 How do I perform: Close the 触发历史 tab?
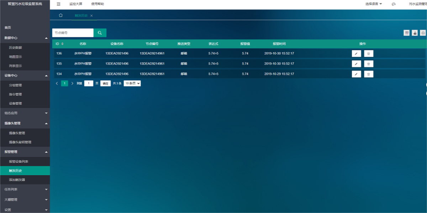(91, 16)
